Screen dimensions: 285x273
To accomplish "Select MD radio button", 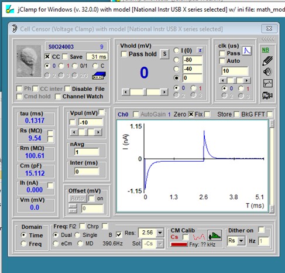I will [x=80, y=244].
